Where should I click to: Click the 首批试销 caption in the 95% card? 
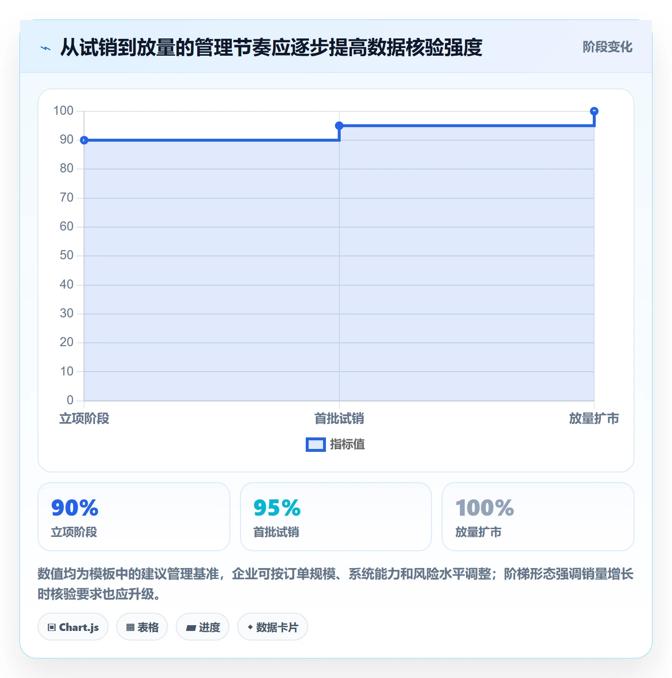click(276, 532)
